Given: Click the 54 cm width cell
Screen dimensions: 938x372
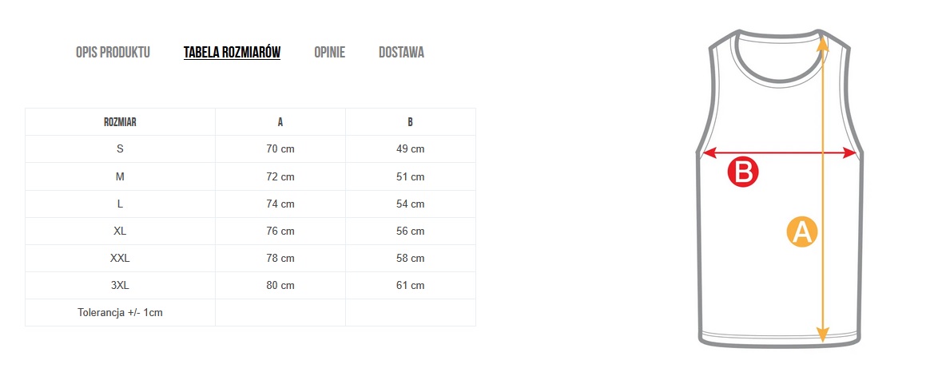Looking at the screenshot, I should click(411, 204).
